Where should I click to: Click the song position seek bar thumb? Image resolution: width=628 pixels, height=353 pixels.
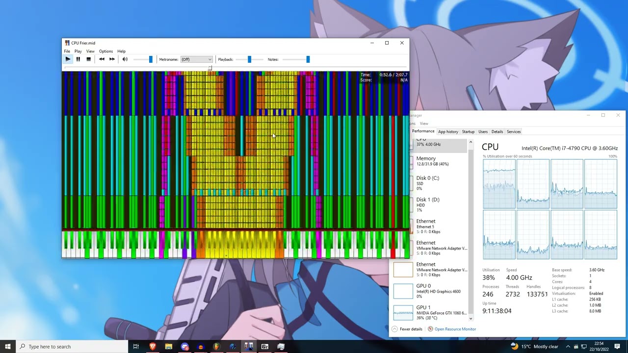[x=210, y=68]
